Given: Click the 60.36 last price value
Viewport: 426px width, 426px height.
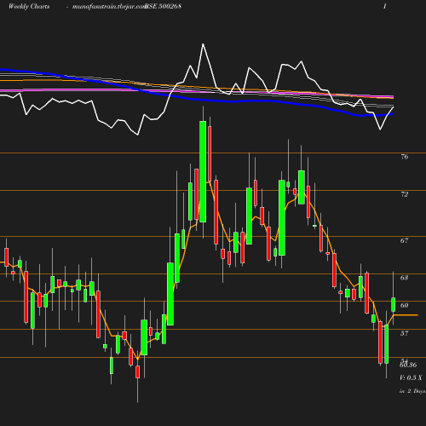Looking at the screenshot, I should [x=408, y=365].
